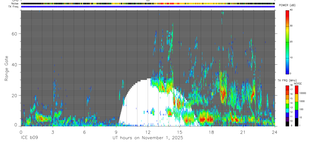Viewport: 309px width, 143px height.
Task: Click the Noise row label at top
Action: tap(15, 4)
